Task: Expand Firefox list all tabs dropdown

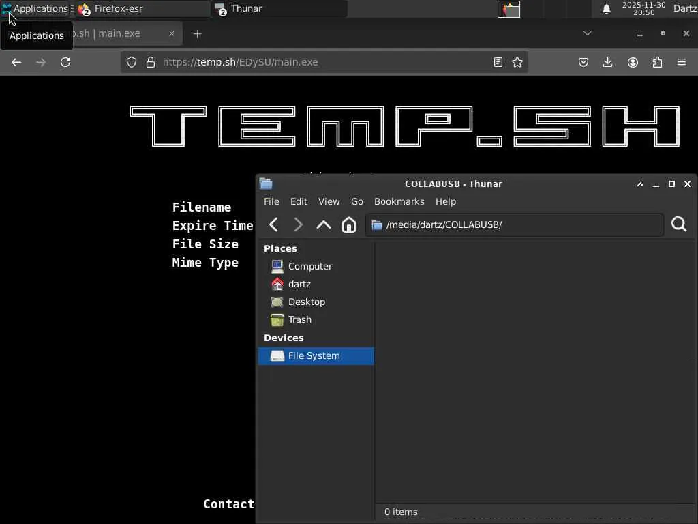Action: click(588, 33)
